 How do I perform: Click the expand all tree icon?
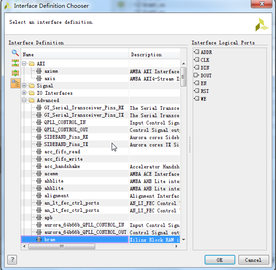pyautogui.click(x=15, y=73)
